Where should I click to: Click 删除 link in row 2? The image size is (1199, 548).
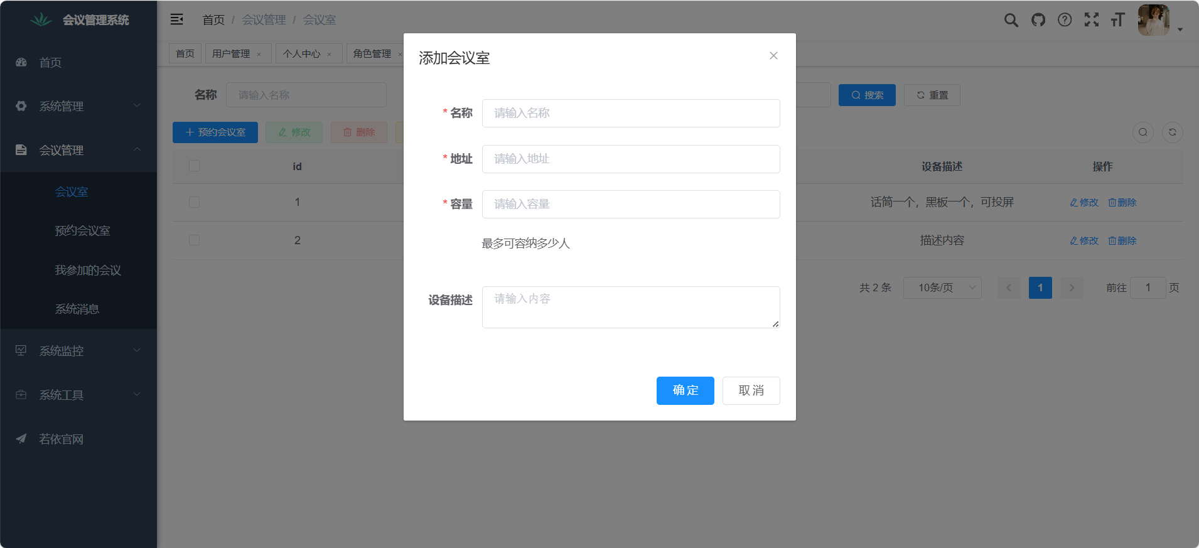pos(1122,240)
